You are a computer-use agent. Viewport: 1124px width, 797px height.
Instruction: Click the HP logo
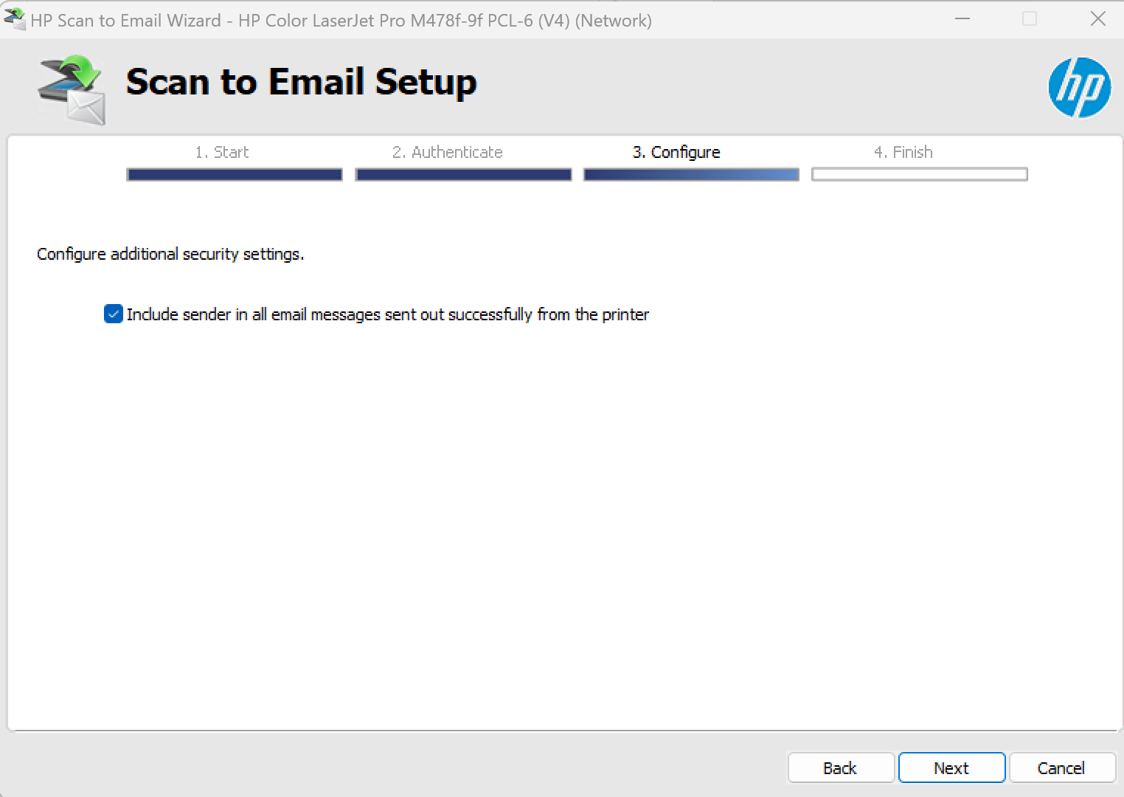(x=1080, y=87)
